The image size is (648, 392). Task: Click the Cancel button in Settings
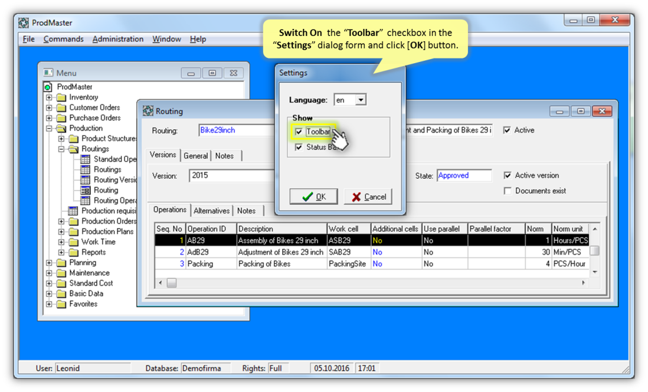(x=368, y=197)
